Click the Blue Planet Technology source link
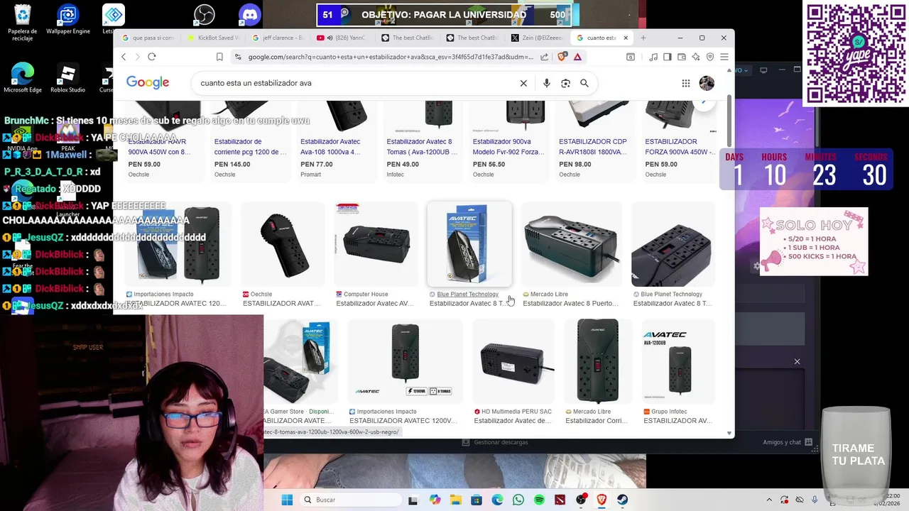 point(467,294)
